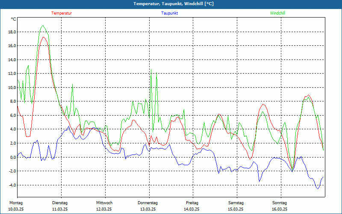Click the Dienstag day label

pos(60,203)
